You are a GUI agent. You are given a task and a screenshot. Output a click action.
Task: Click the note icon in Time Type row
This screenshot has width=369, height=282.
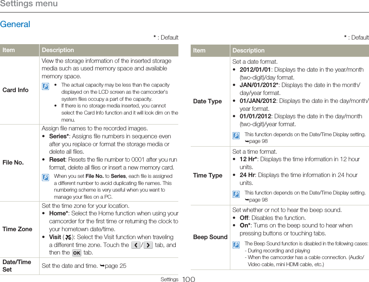236,194
